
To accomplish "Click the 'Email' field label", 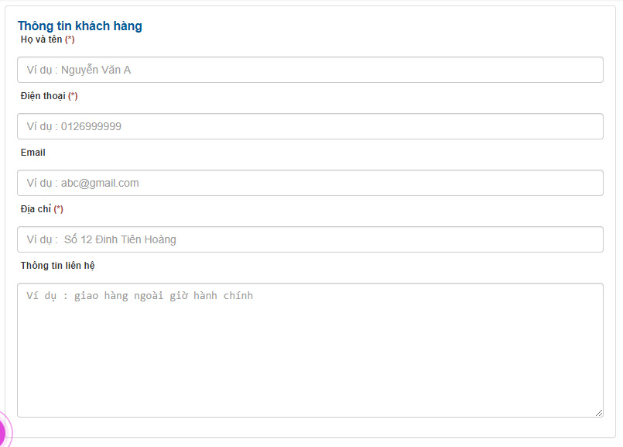I will 33,153.
